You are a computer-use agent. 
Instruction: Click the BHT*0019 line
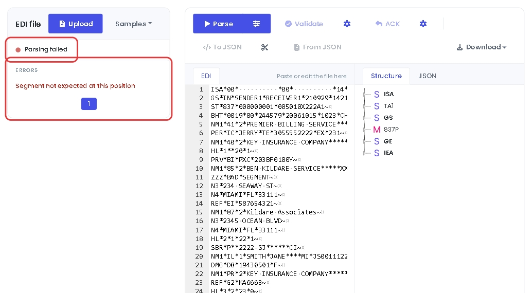tap(279, 116)
